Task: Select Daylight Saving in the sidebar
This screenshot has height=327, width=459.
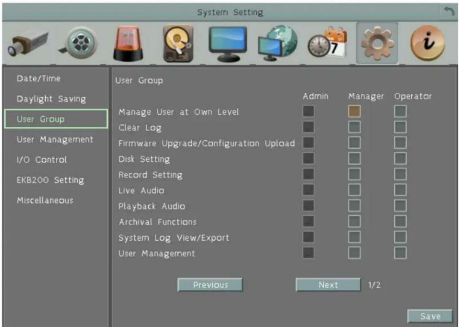Action: (51, 99)
